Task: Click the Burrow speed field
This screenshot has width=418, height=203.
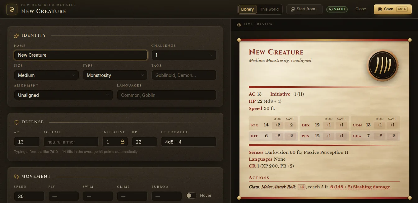Action: coord(167,196)
